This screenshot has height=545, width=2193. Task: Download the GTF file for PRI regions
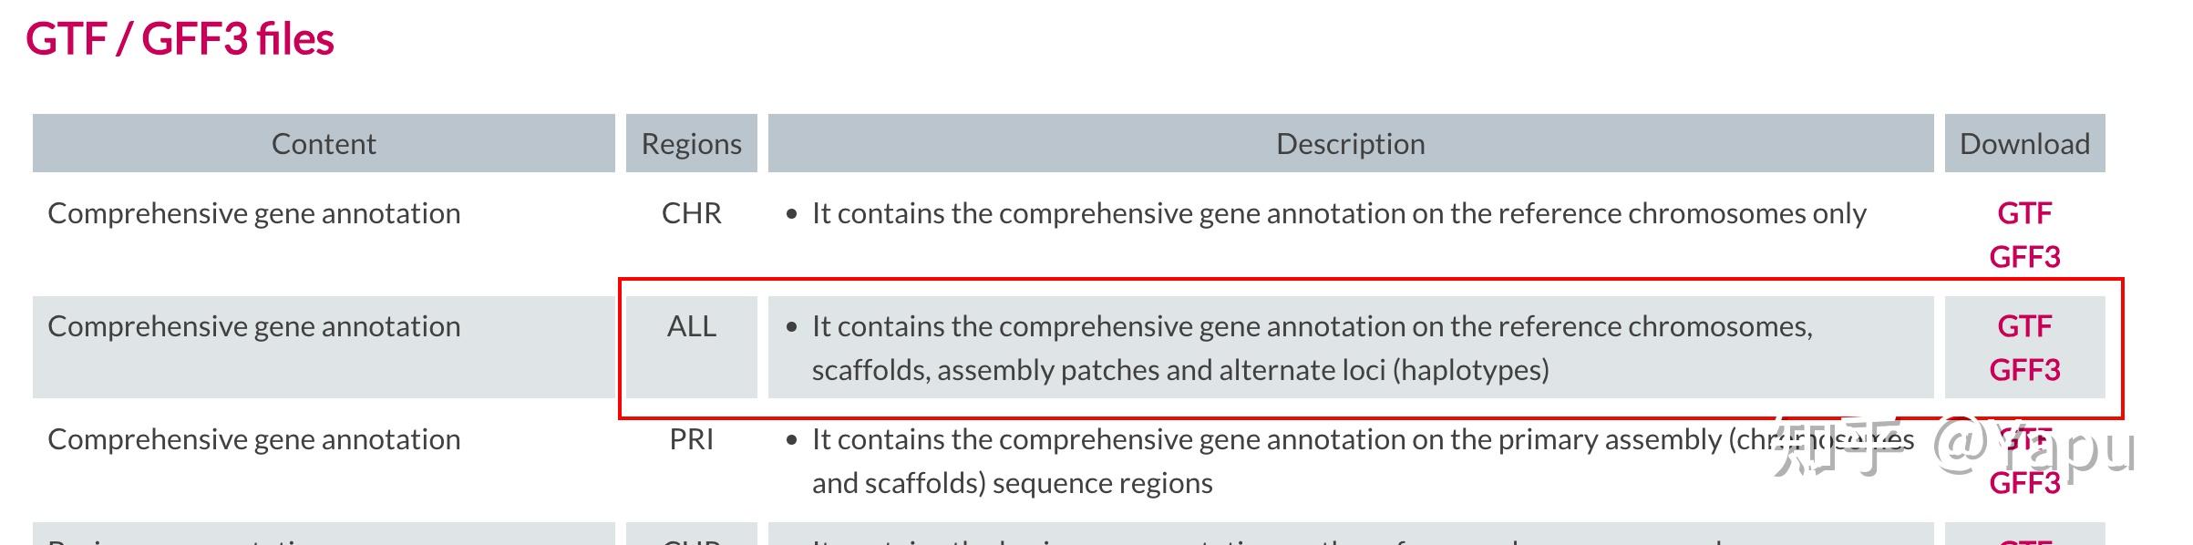[2025, 438]
